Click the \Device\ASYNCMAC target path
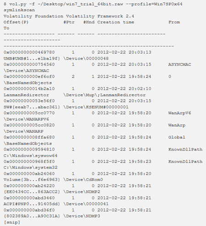Image resolution: width=206 pixels, height=226 pixels. click(x=26, y=71)
